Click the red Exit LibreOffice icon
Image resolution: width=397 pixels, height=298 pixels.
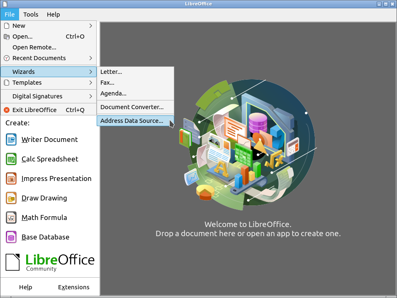click(7, 110)
